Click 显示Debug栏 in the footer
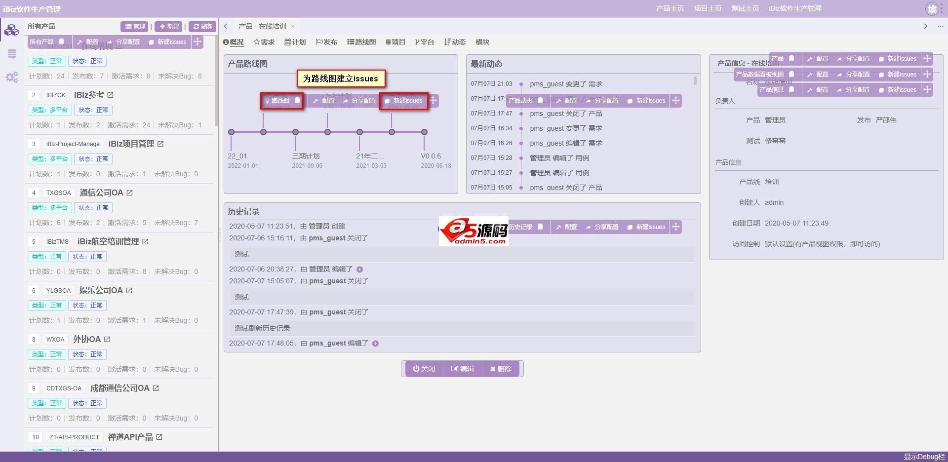948x462 pixels. (x=924, y=457)
